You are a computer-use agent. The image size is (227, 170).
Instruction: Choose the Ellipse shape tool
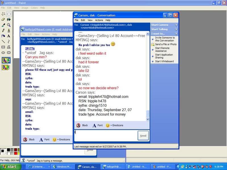pos(3,53)
